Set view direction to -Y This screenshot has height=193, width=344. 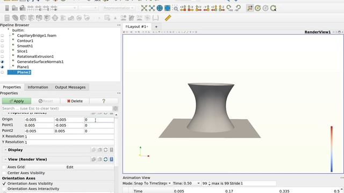click(x=206, y=9)
